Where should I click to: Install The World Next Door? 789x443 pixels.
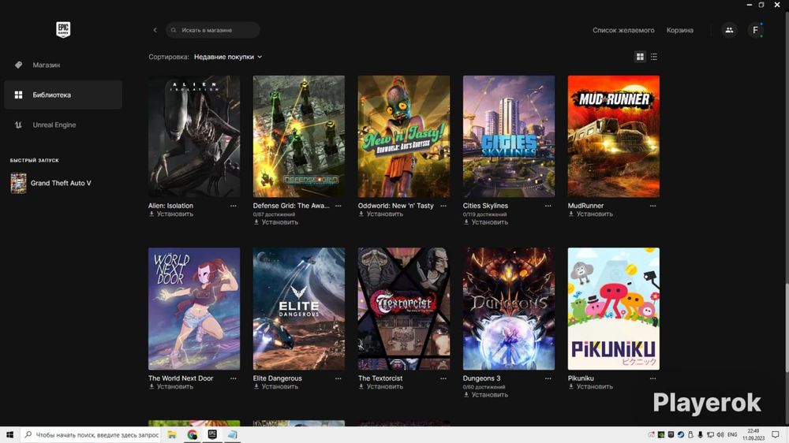tap(171, 387)
